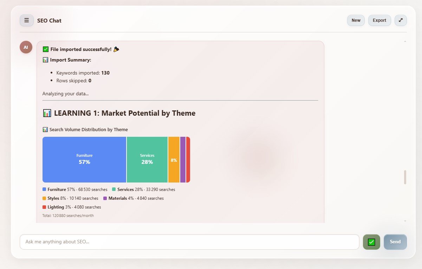Open the hamburger menu beside SEO Chat
The image size is (422, 269).
[26, 20]
